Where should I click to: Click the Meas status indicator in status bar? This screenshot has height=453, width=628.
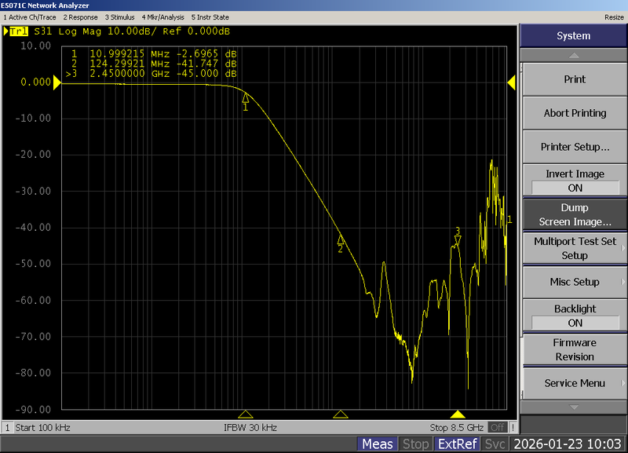click(x=378, y=444)
